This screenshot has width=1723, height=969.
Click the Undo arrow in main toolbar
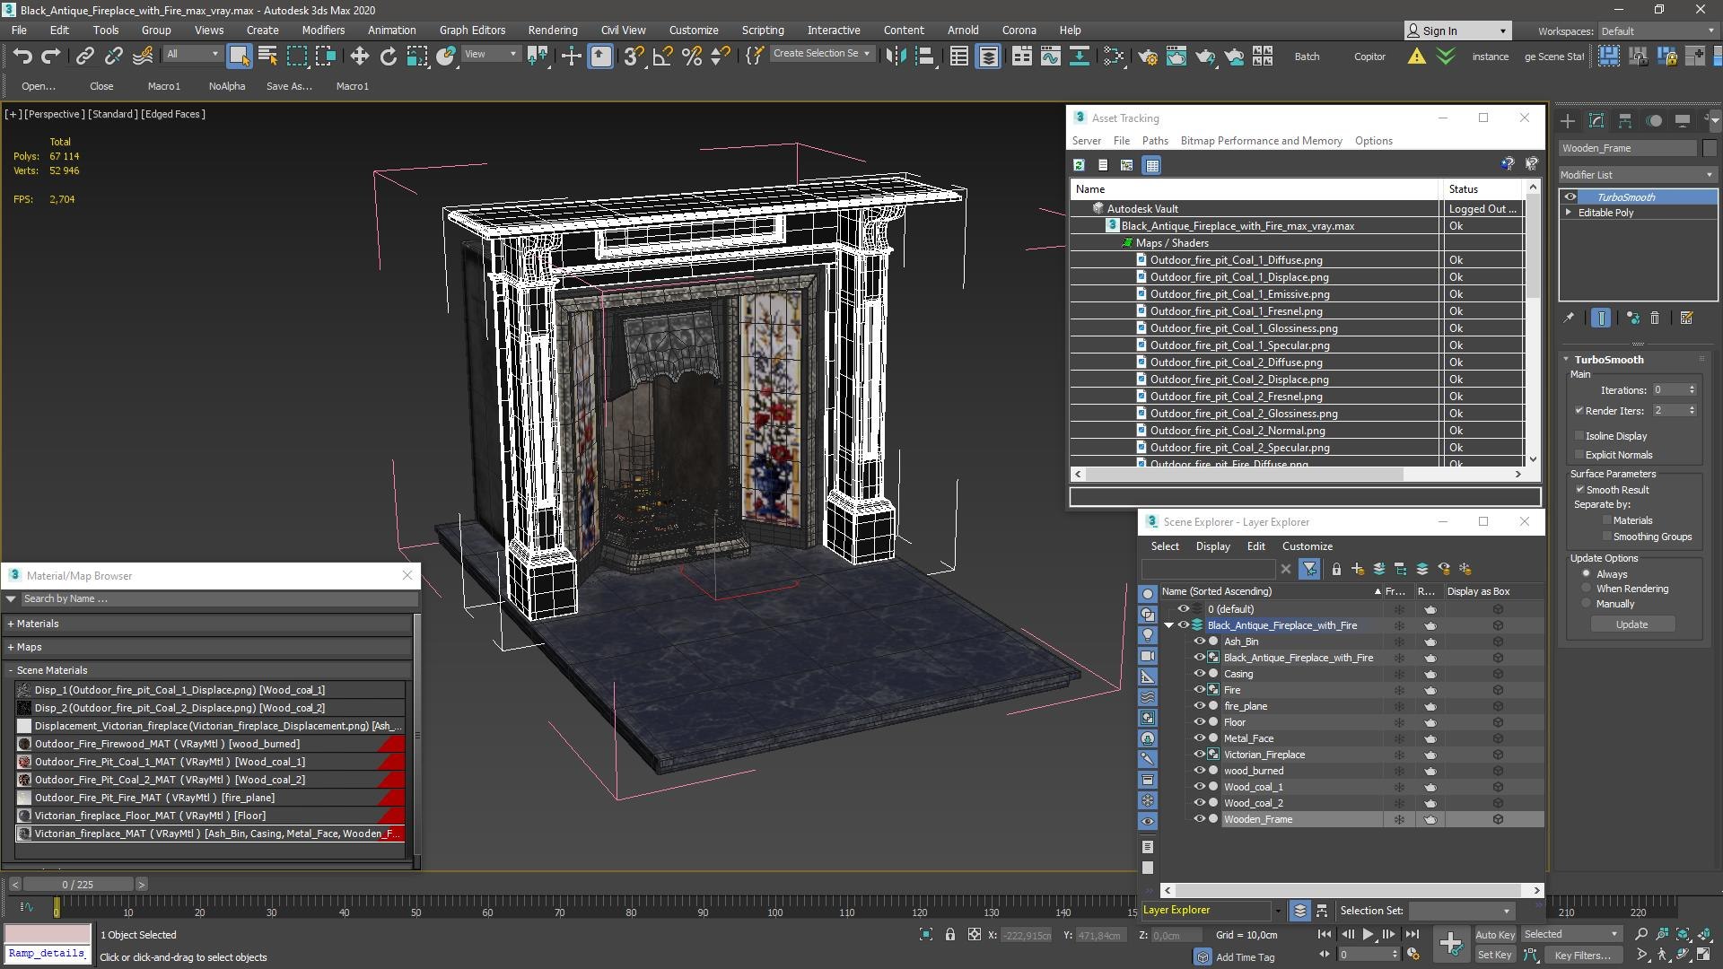22,57
